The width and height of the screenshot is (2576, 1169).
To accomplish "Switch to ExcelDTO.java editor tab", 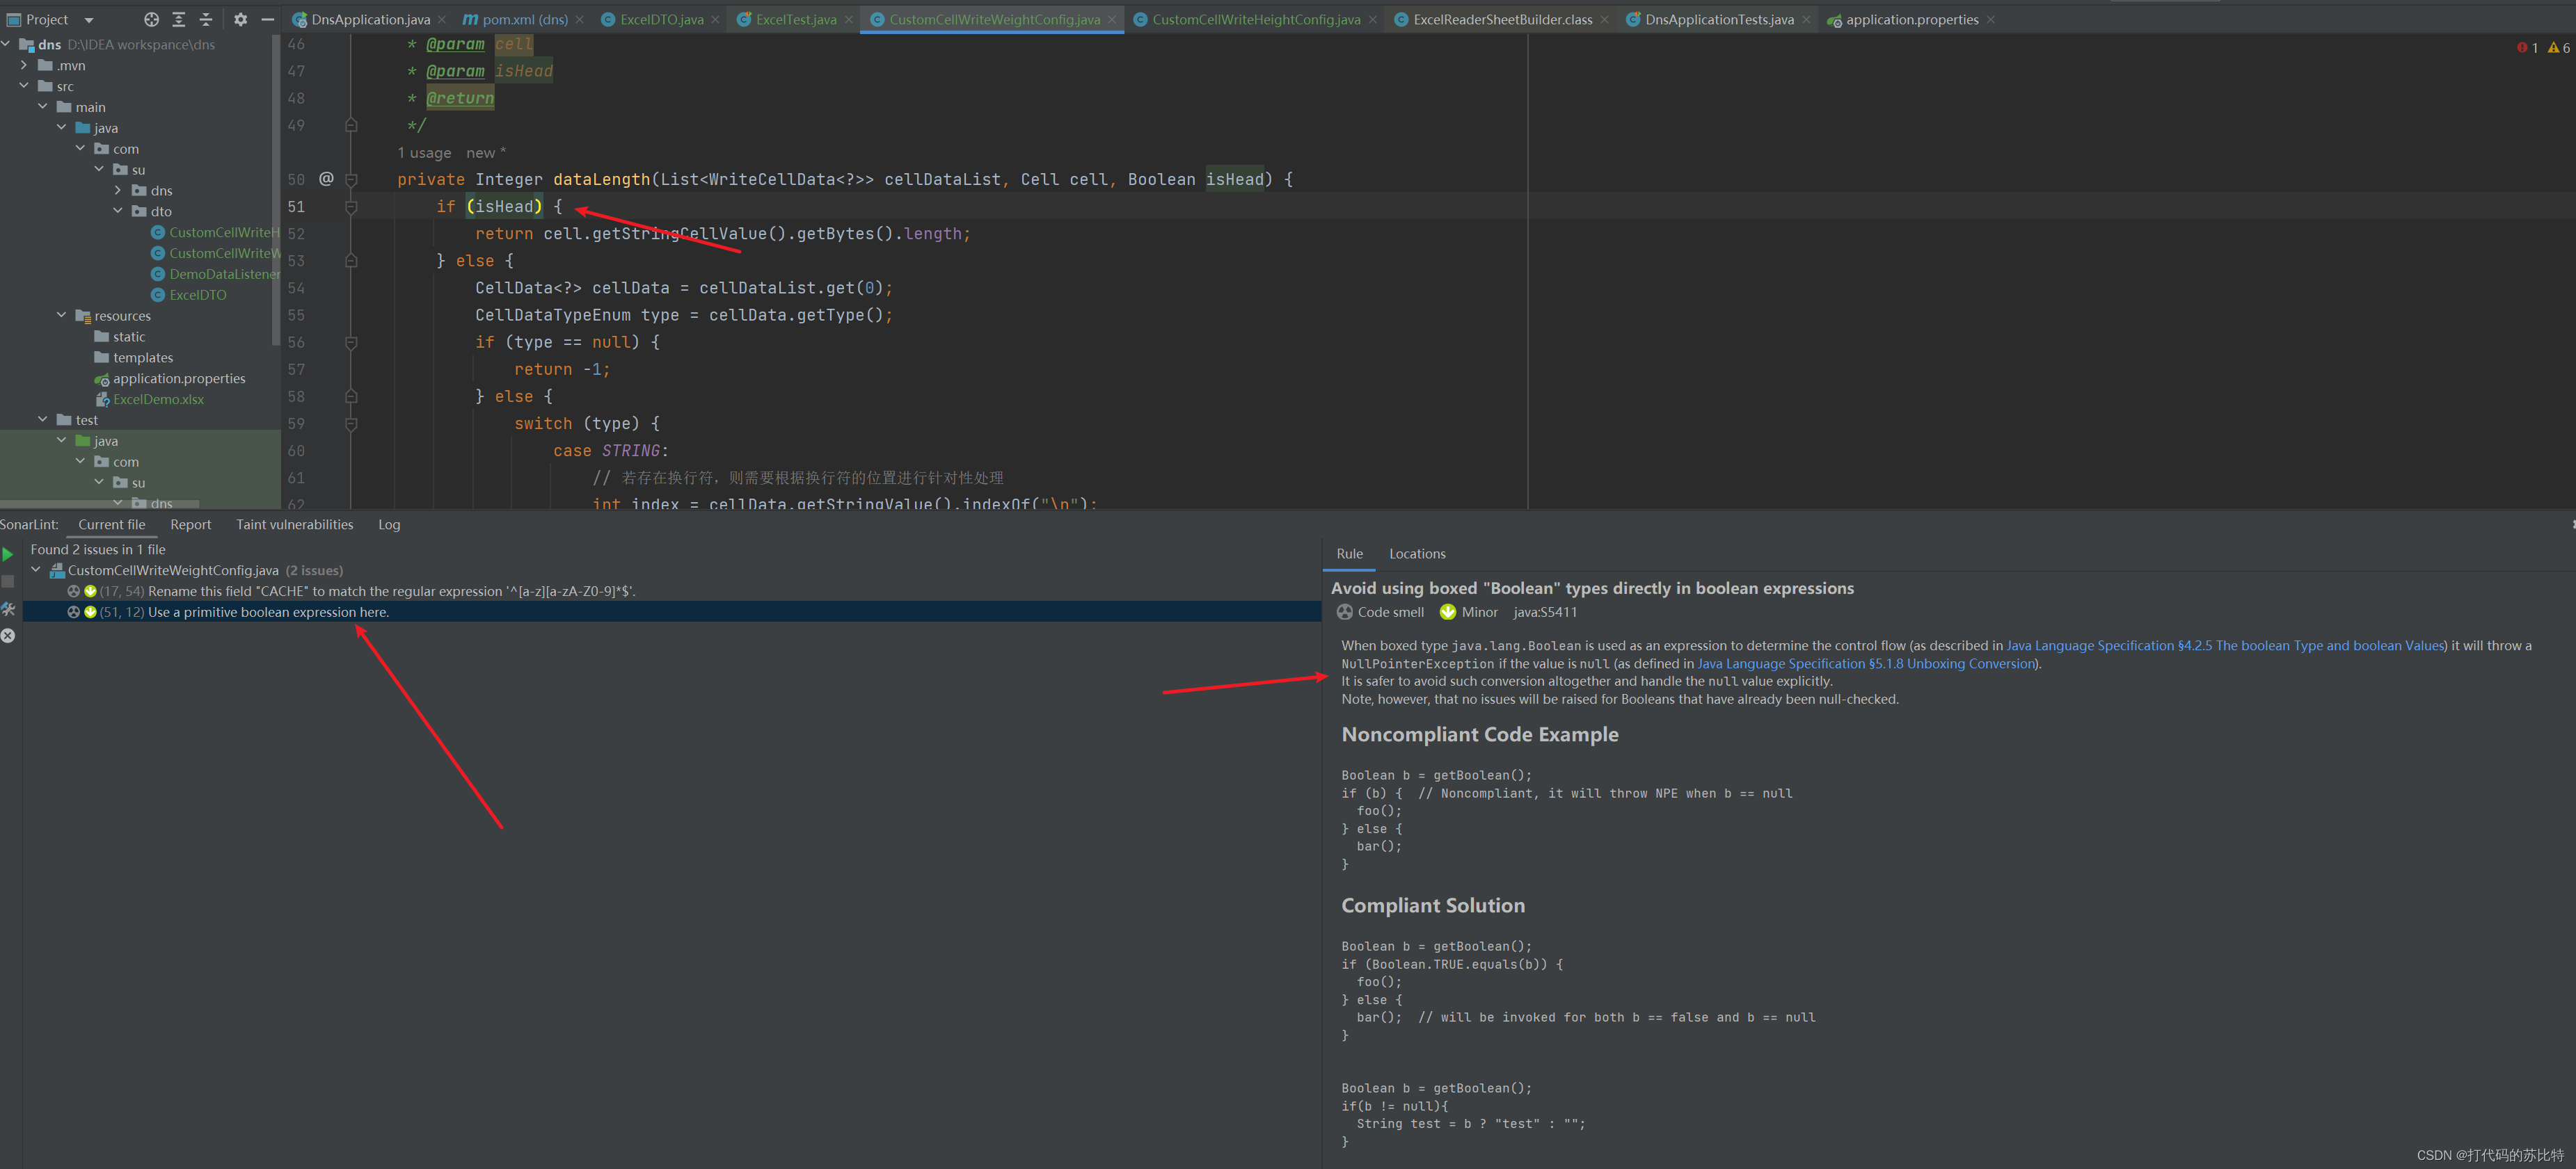I will coord(661,20).
